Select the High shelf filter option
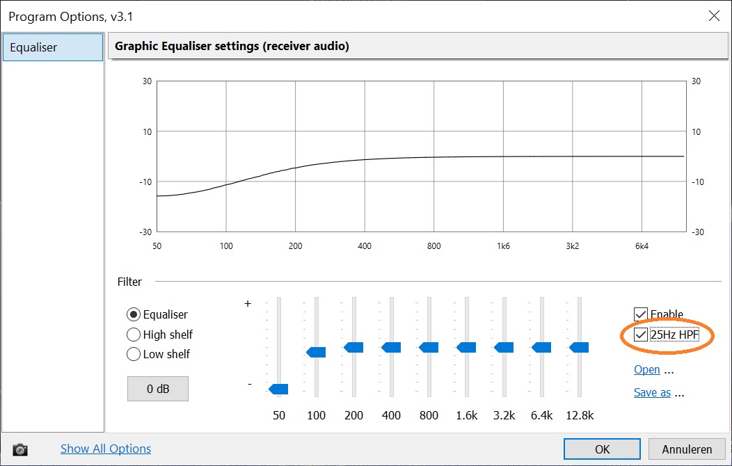 [x=134, y=335]
